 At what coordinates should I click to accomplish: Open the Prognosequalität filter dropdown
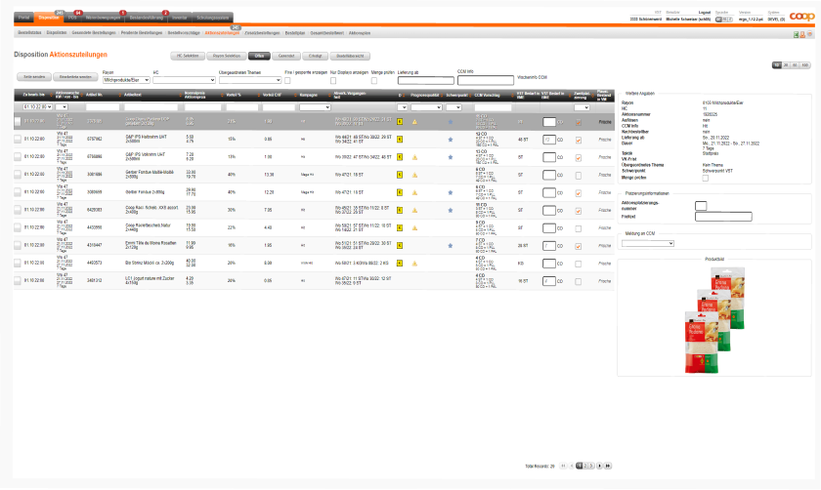pos(426,107)
